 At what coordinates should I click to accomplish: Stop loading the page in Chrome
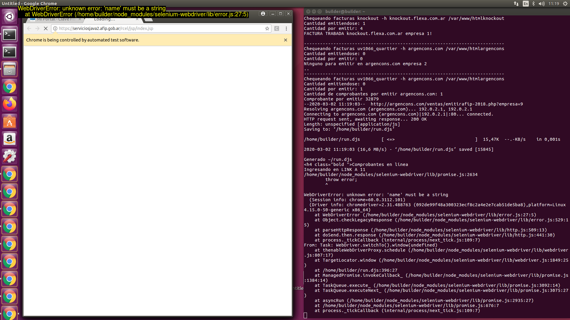pyautogui.click(x=45, y=28)
